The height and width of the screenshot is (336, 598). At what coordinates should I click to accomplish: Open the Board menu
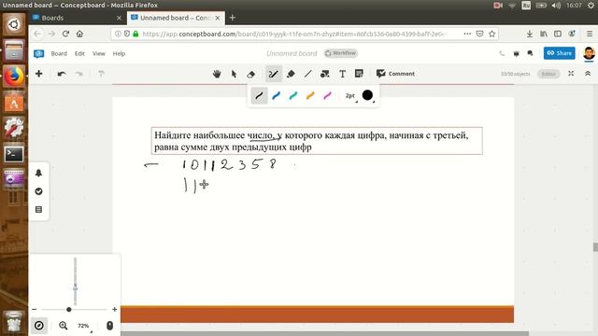[x=59, y=54]
